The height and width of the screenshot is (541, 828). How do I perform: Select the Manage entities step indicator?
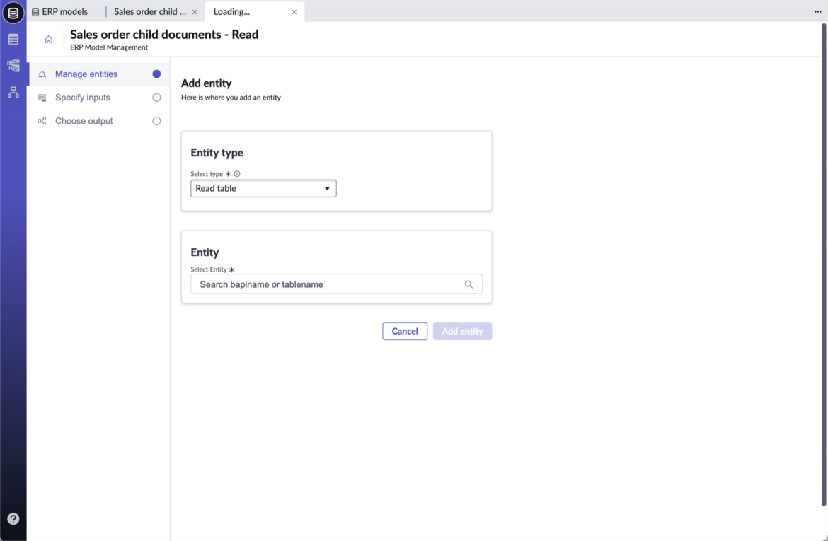coord(156,74)
